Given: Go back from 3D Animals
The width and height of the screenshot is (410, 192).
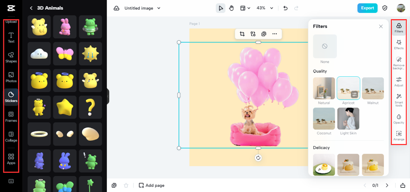Looking at the screenshot, I should 31,8.
